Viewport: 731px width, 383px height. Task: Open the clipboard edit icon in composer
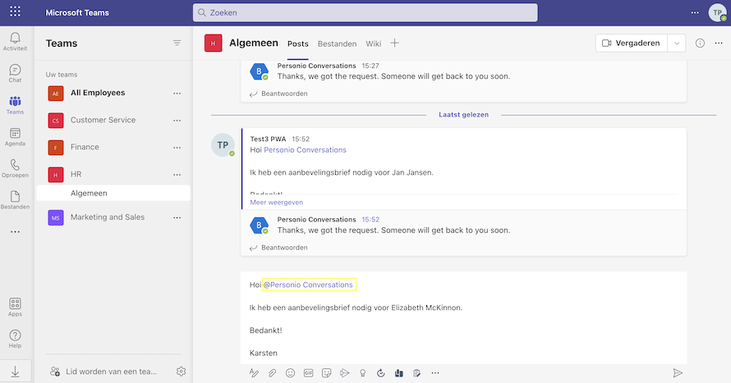click(x=416, y=373)
